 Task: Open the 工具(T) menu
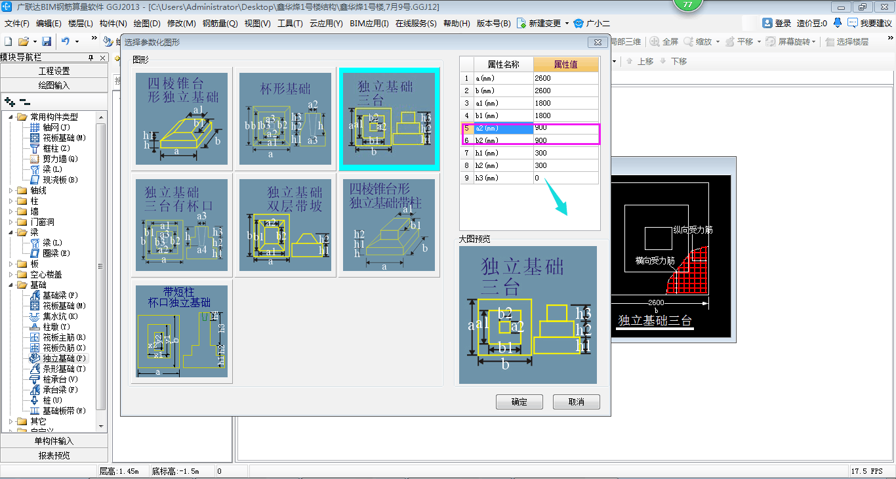pyautogui.click(x=290, y=24)
